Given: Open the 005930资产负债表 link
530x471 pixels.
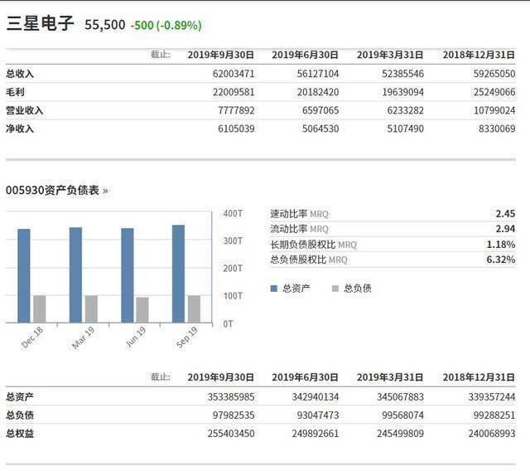Looking at the screenshot, I should click(x=57, y=191).
